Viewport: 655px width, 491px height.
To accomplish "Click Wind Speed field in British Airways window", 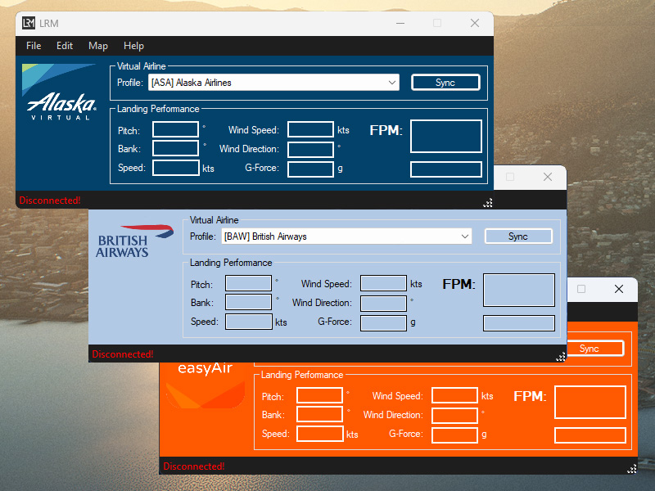I will click(383, 283).
